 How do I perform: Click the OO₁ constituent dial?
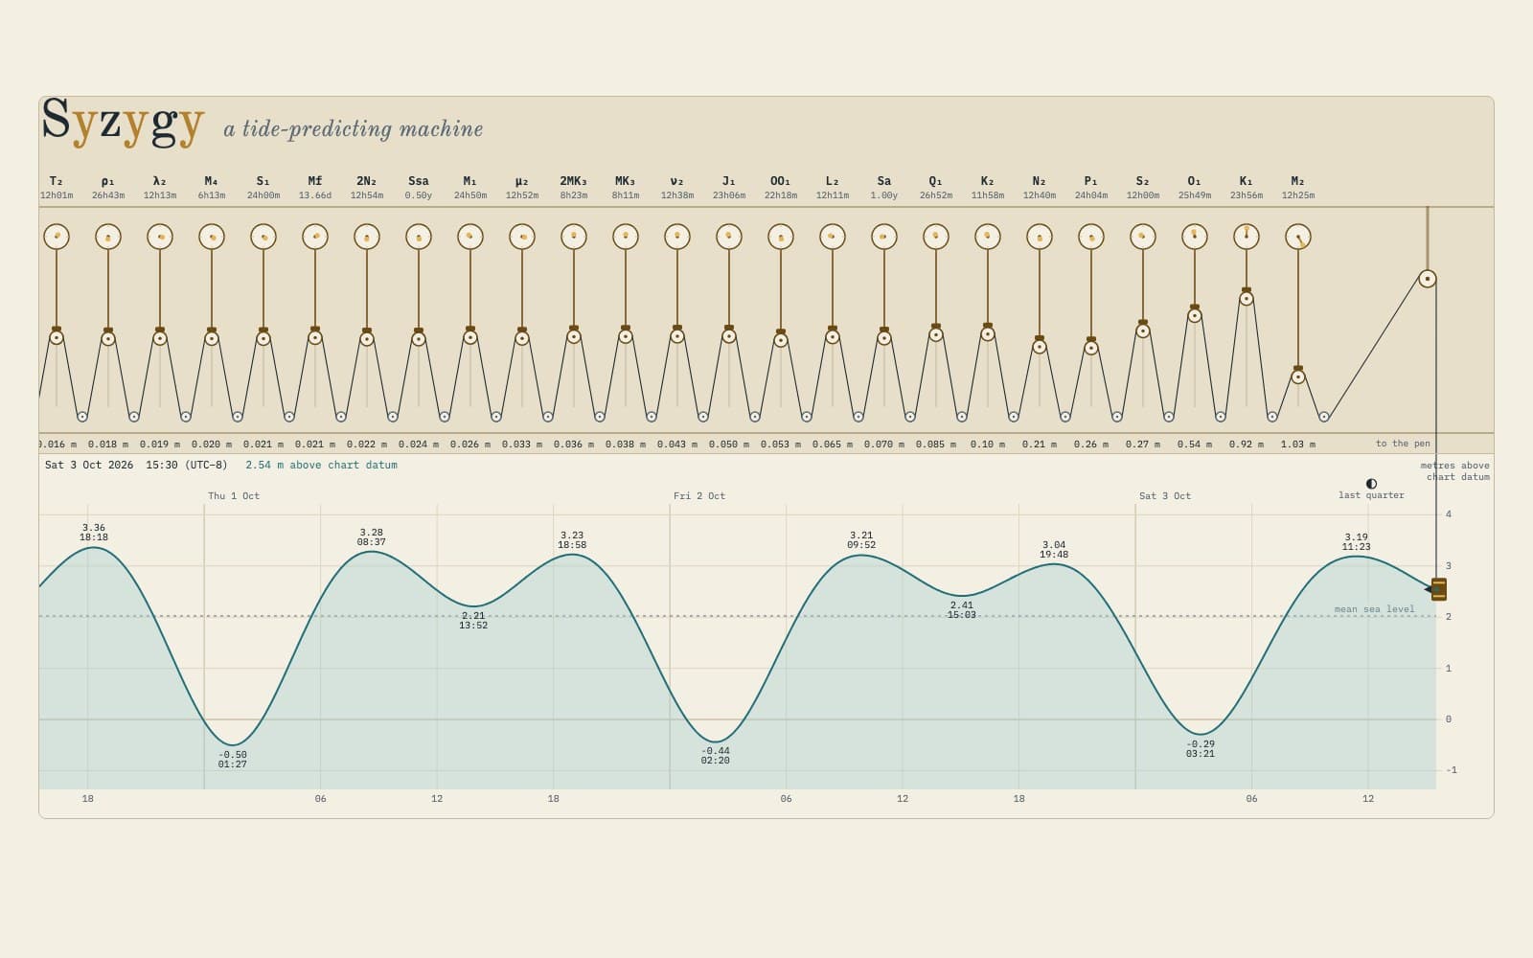pos(781,237)
